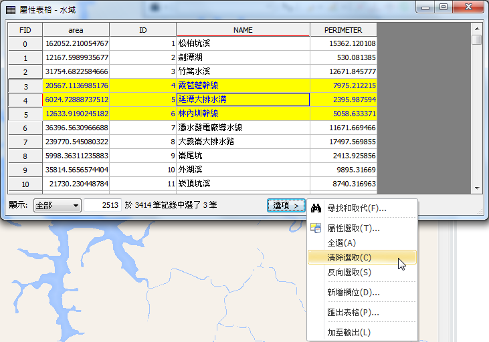The width and height of the screenshot is (489, 342).
Task: Click the area value 162052.210054767
Action: point(76,43)
